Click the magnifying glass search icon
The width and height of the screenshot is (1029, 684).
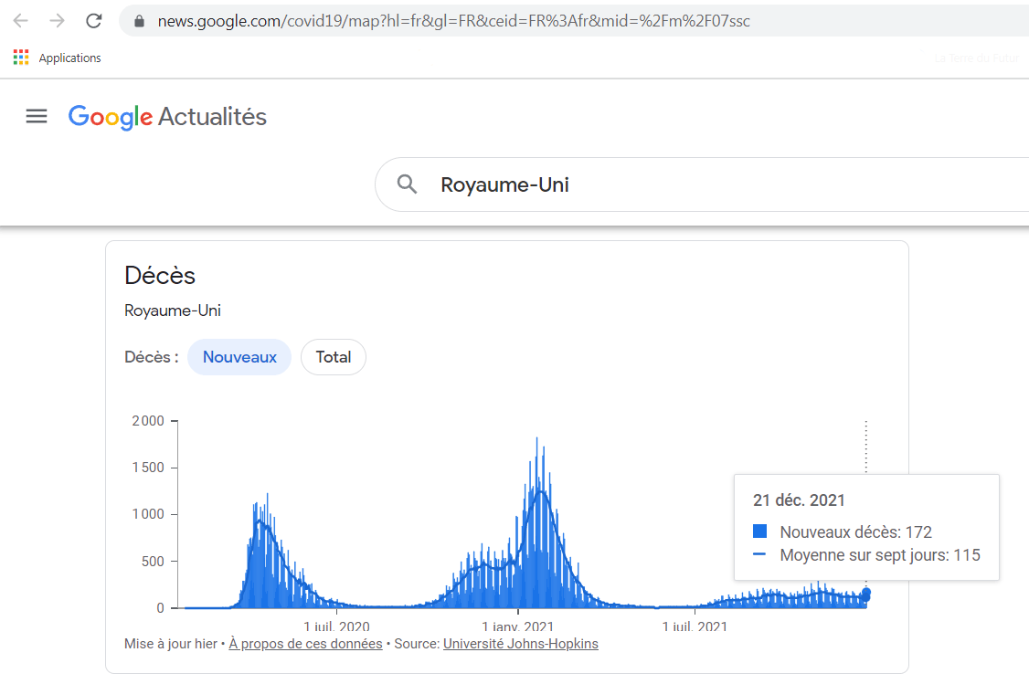(408, 184)
